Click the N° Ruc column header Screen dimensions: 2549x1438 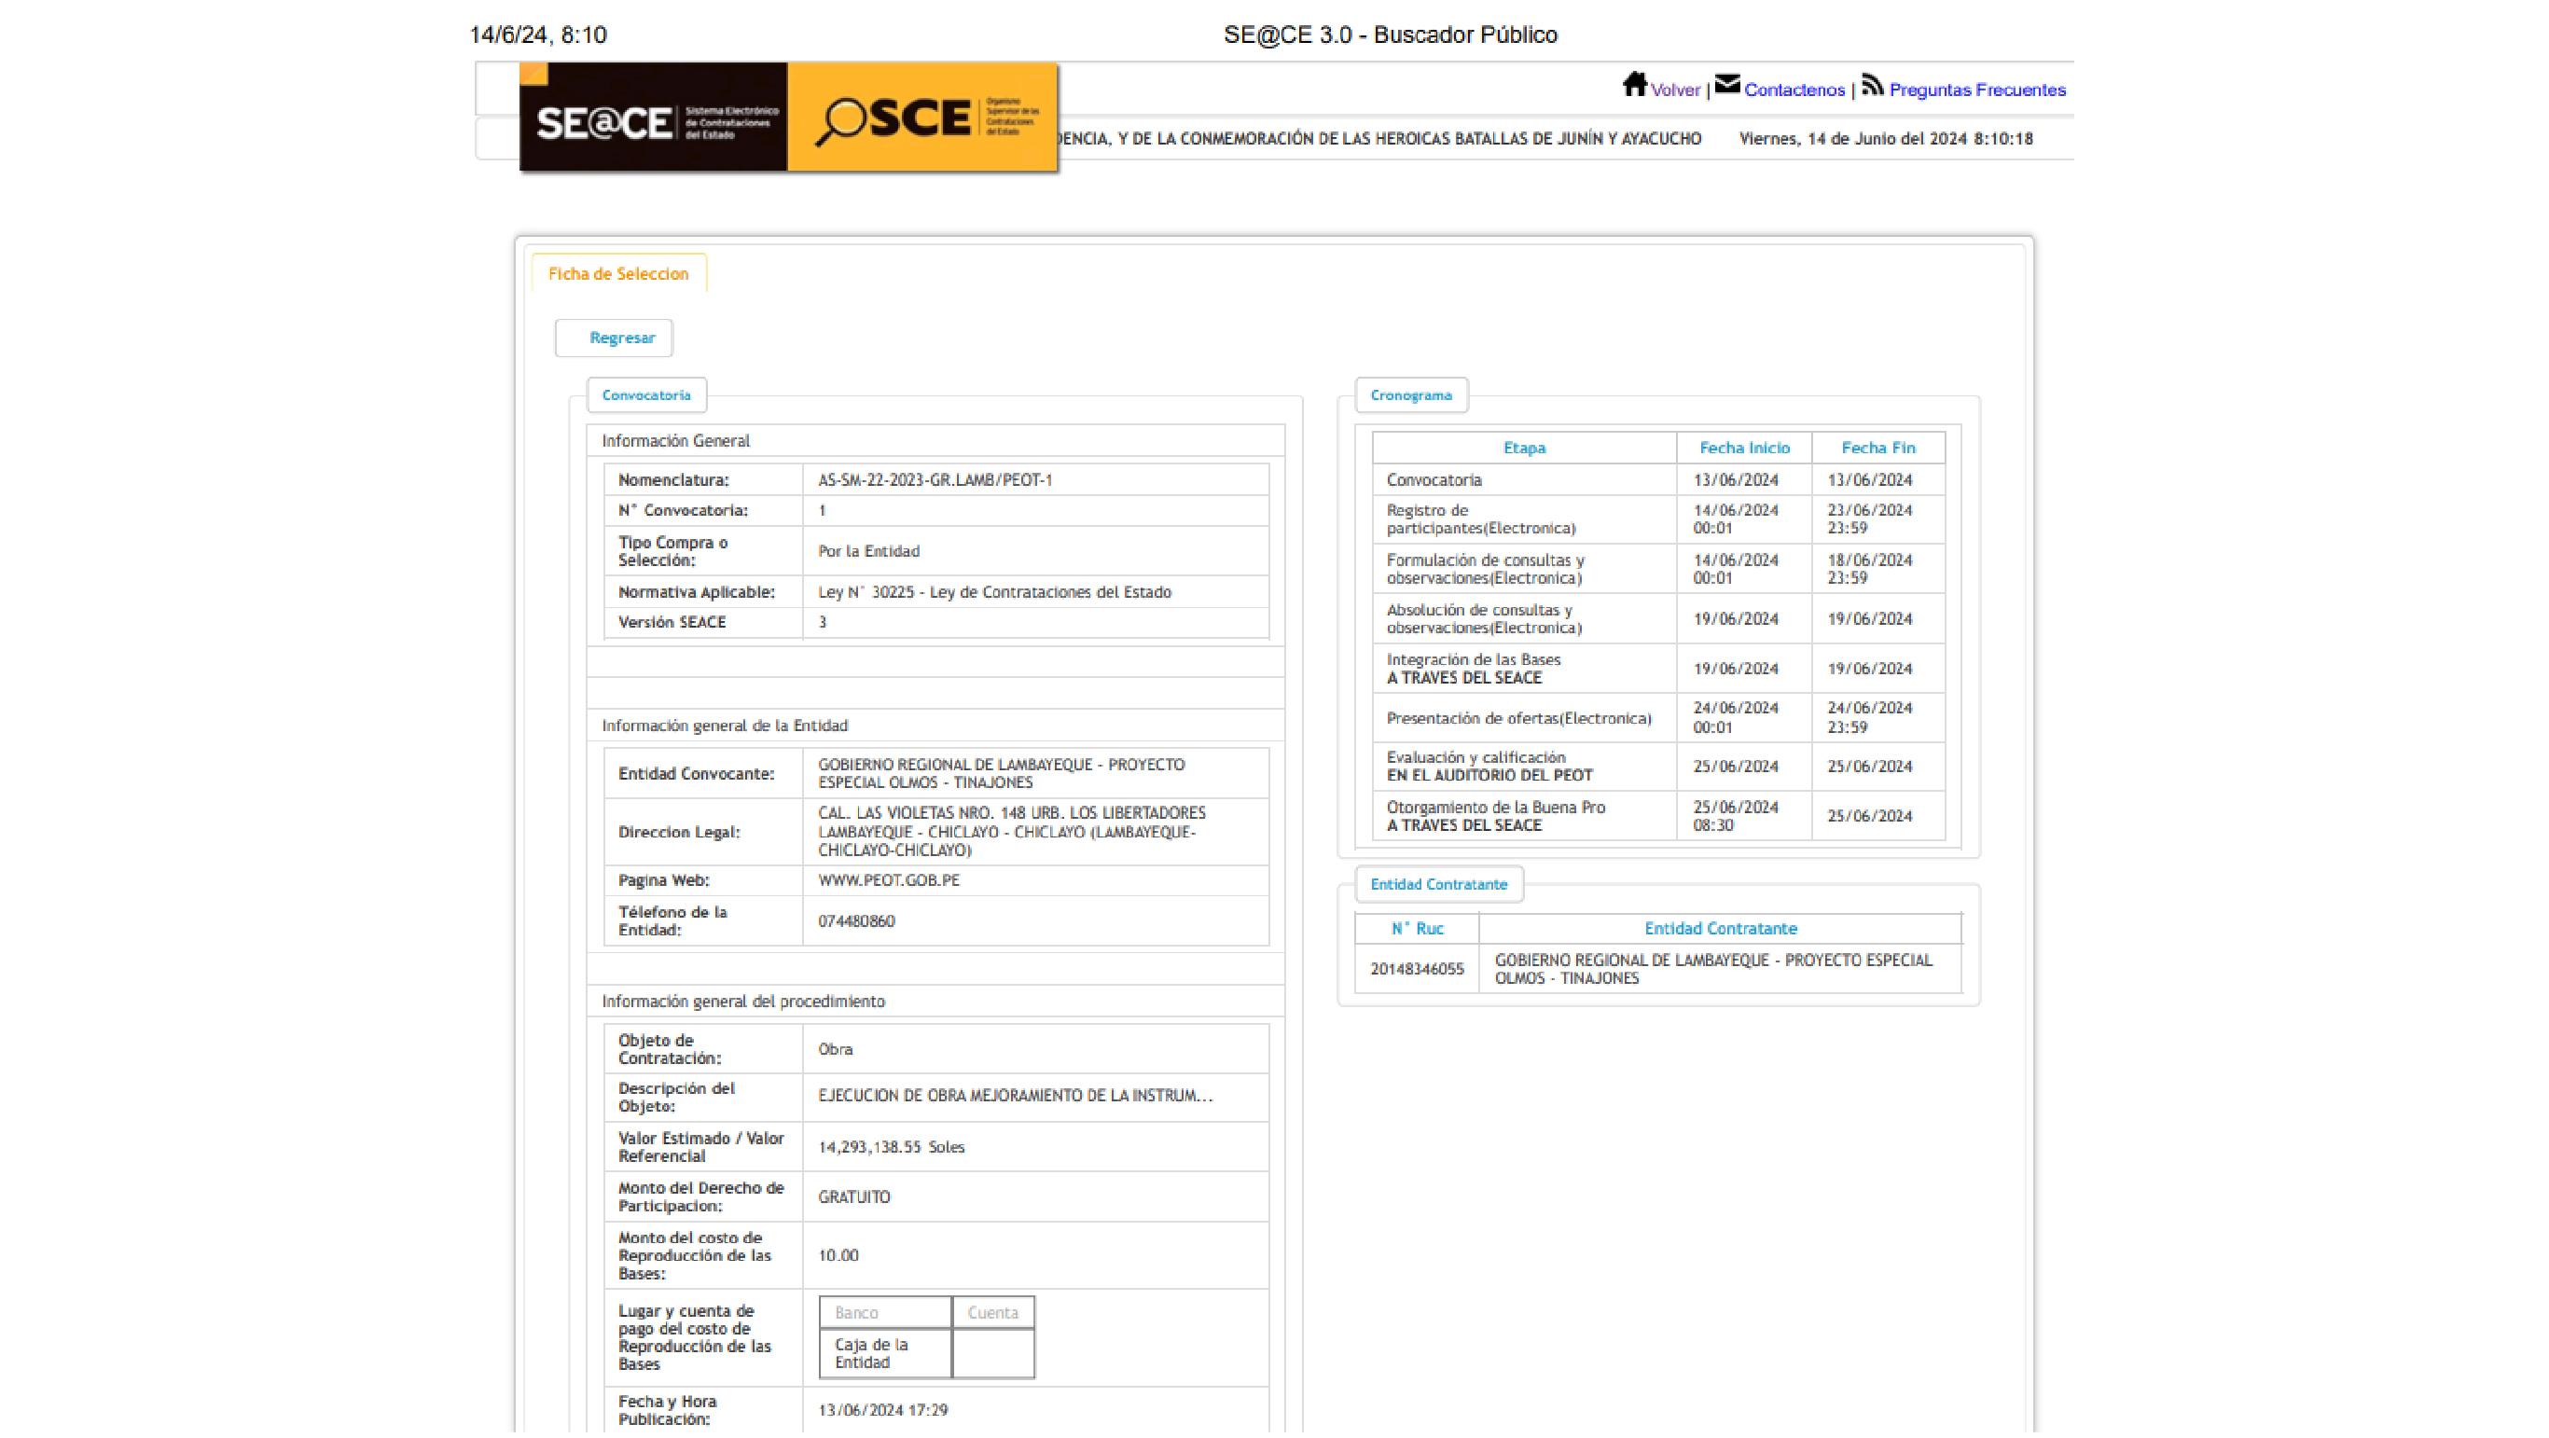[1417, 930]
